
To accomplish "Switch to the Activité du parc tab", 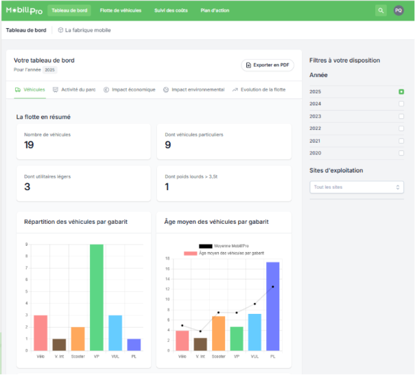I will tap(74, 90).
